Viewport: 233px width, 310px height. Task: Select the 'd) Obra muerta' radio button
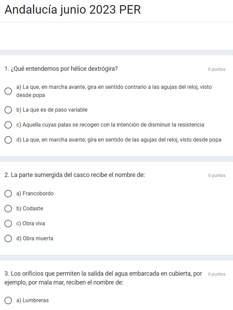tap(8, 239)
